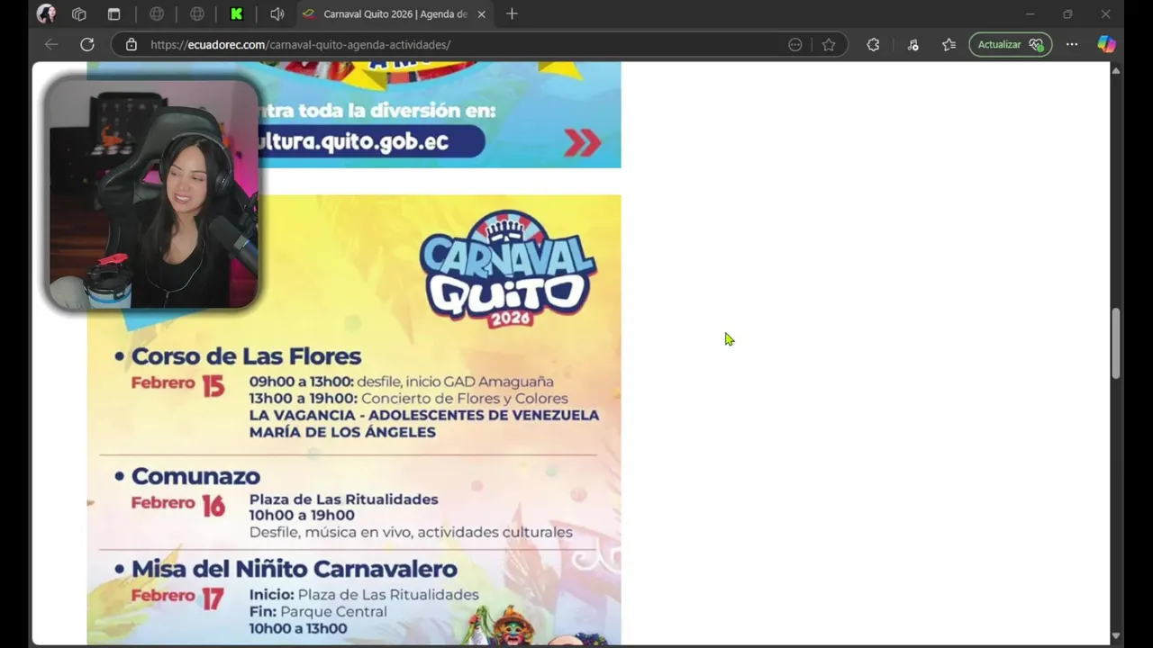Open the Copilot sidebar icon
Image resolution: width=1153 pixels, height=648 pixels.
coord(1106,44)
